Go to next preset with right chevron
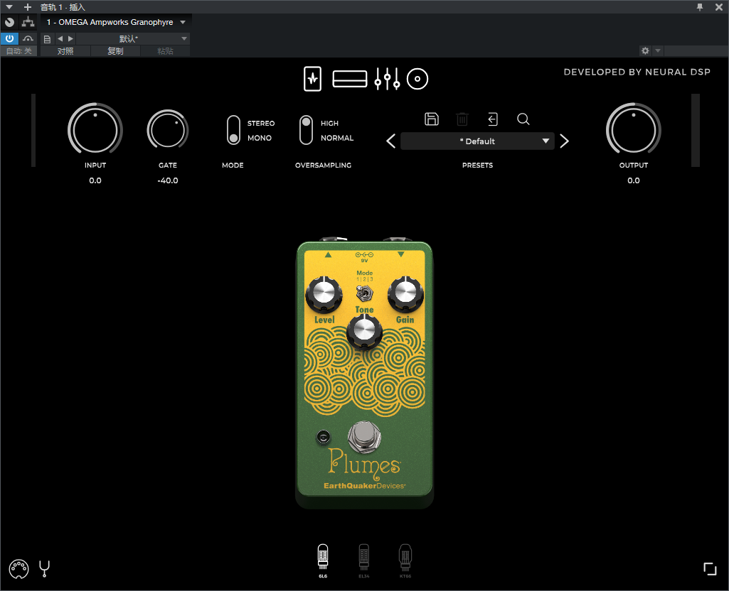 pos(565,141)
